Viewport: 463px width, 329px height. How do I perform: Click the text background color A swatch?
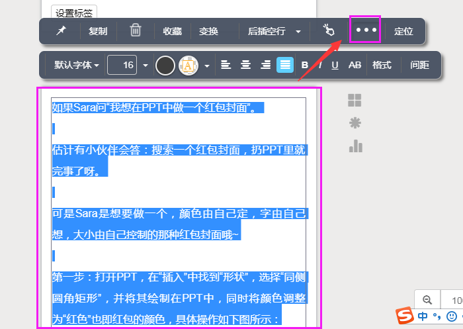pos(189,66)
